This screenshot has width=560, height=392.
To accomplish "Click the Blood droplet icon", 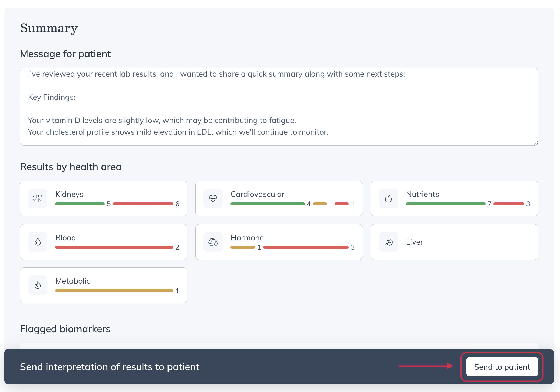I will (x=38, y=242).
